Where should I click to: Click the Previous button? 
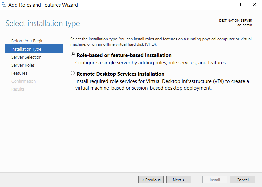pos(151,180)
